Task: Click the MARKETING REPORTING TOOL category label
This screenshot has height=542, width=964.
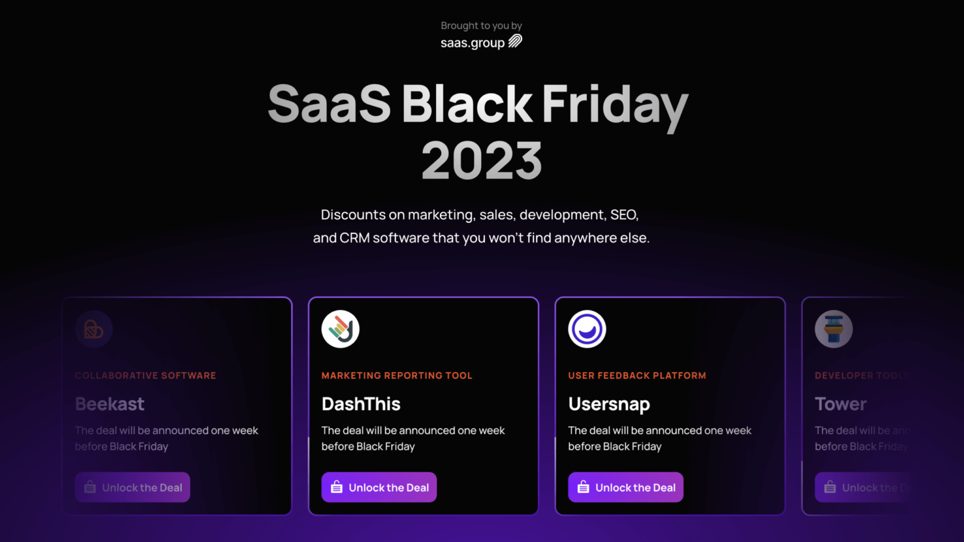Action: [x=397, y=375]
